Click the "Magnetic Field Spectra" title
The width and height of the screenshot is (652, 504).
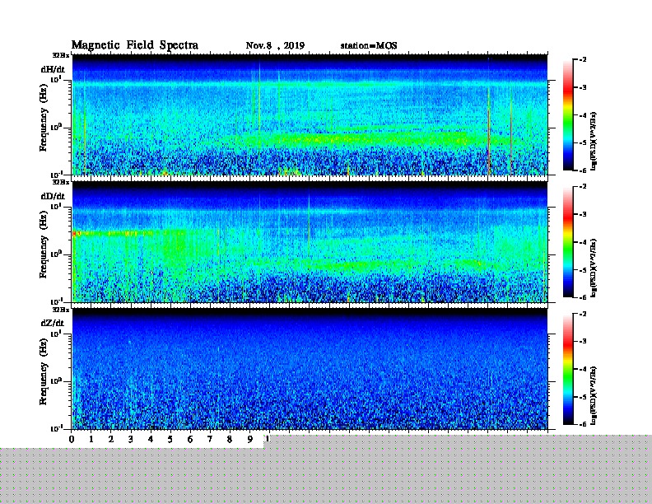tap(135, 45)
